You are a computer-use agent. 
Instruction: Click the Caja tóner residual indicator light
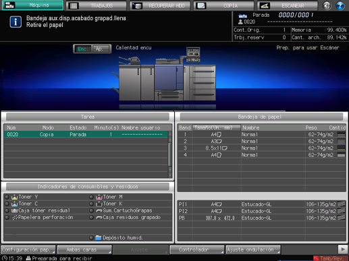click(x=7, y=210)
